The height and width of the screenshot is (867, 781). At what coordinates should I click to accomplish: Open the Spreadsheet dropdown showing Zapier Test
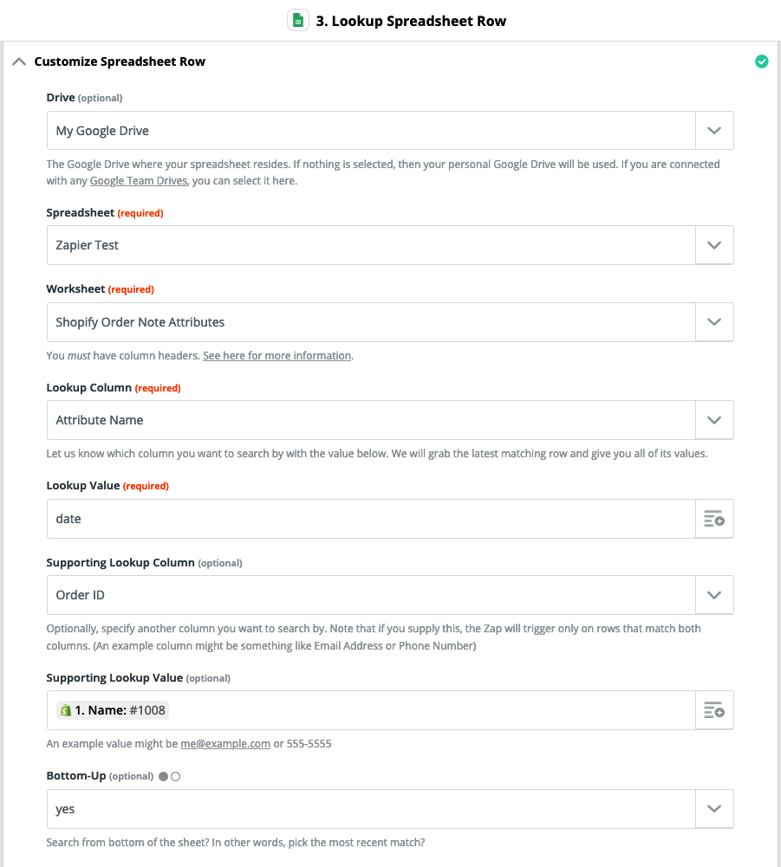[x=390, y=245]
